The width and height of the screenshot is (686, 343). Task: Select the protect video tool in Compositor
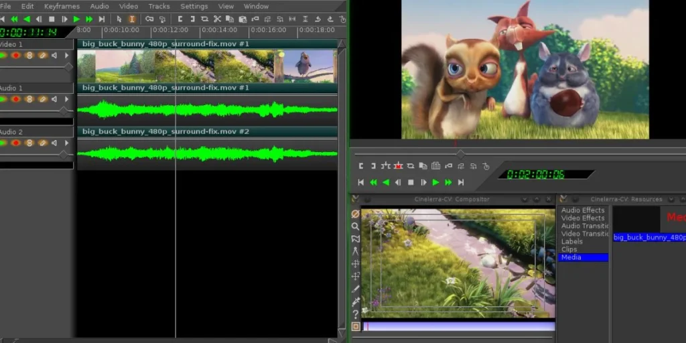coord(355,214)
